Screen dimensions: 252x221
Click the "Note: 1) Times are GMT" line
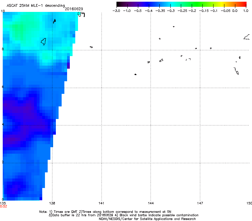105,212
